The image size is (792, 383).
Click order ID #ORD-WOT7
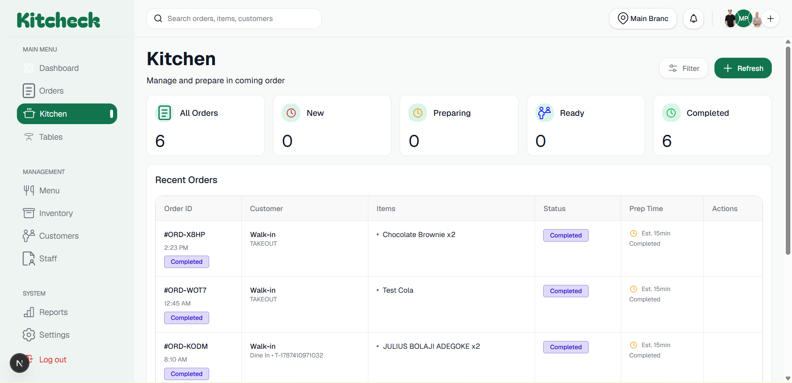[x=185, y=290]
